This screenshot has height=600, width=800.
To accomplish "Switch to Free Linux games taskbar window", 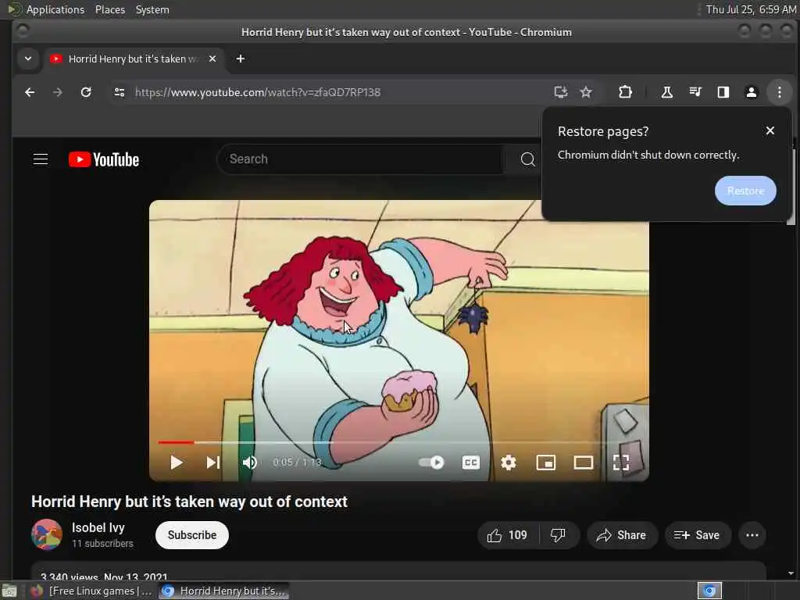I will (92, 591).
